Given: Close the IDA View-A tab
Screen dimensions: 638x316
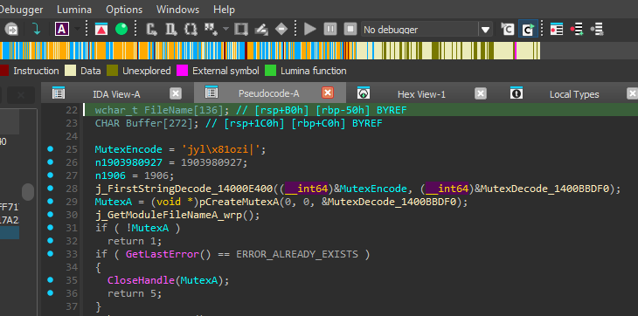Looking at the screenshot, I should pyautogui.click(x=176, y=93).
